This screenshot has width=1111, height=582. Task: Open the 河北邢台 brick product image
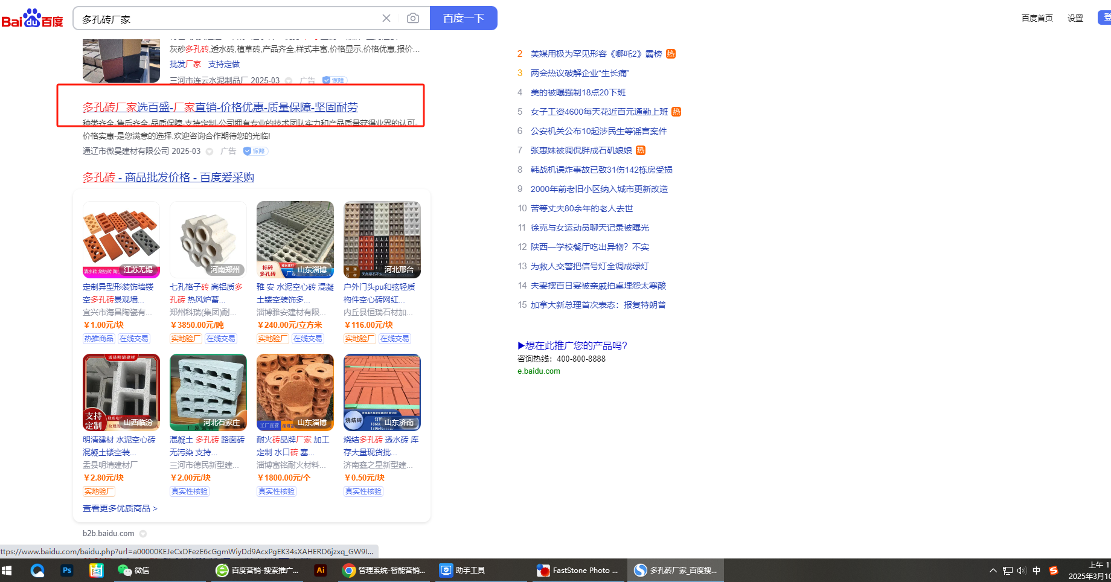[382, 240]
